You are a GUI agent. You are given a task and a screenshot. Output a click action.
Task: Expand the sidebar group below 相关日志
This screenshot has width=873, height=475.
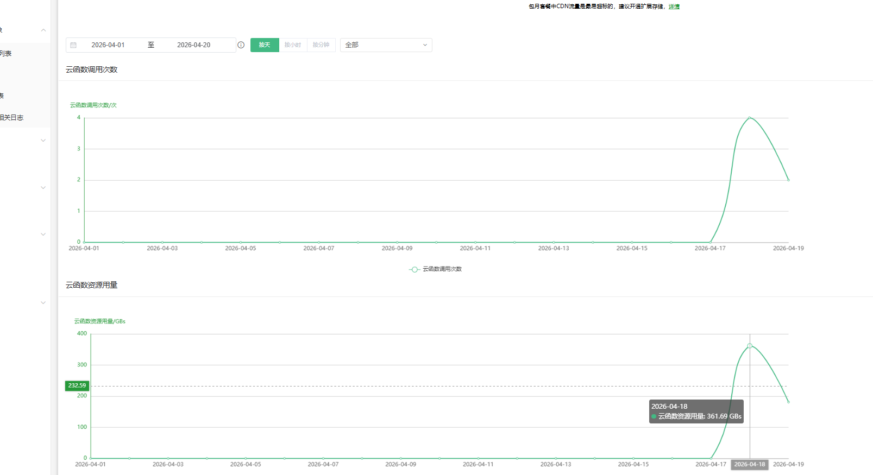pyautogui.click(x=43, y=141)
